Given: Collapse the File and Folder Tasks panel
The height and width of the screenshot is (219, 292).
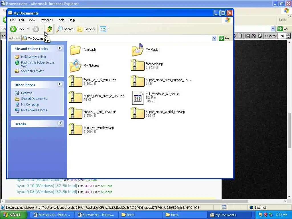Looking at the screenshot, I should point(60,48).
